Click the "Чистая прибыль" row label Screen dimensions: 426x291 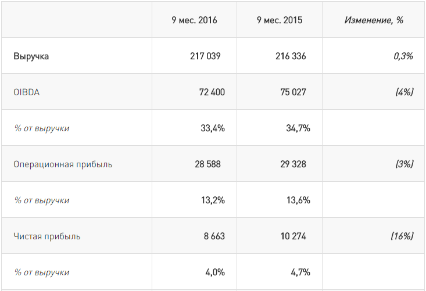(x=47, y=236)
